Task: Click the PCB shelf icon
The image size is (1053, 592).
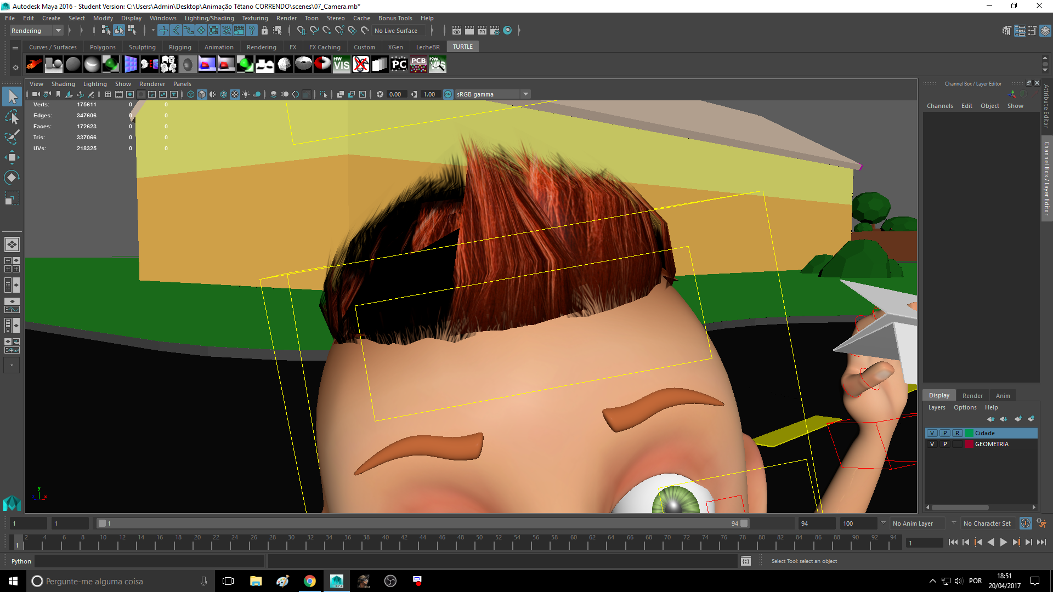Action: pyautogui.click(x=418, y=65)
